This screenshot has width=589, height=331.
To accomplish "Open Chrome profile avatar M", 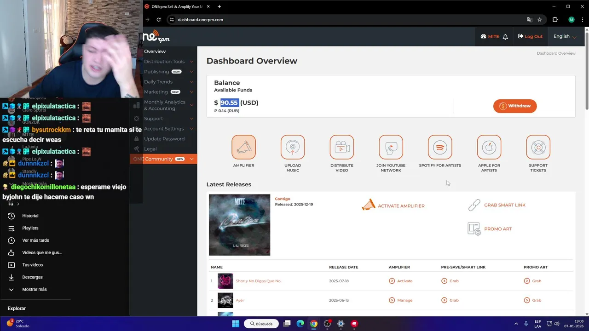I will [572, 20].
